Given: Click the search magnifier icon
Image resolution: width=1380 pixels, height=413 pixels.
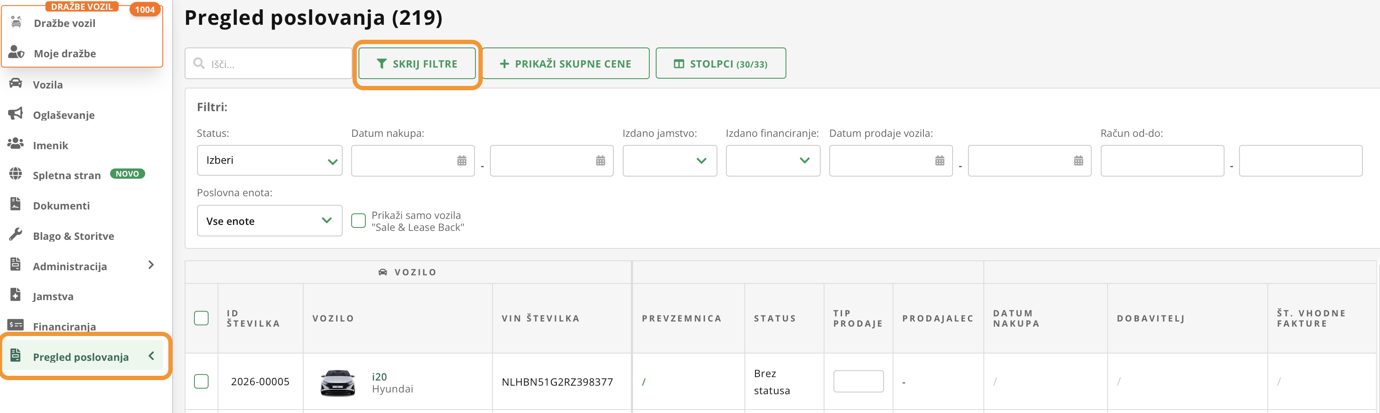Looking at the screenshot, I should point(199,64).
